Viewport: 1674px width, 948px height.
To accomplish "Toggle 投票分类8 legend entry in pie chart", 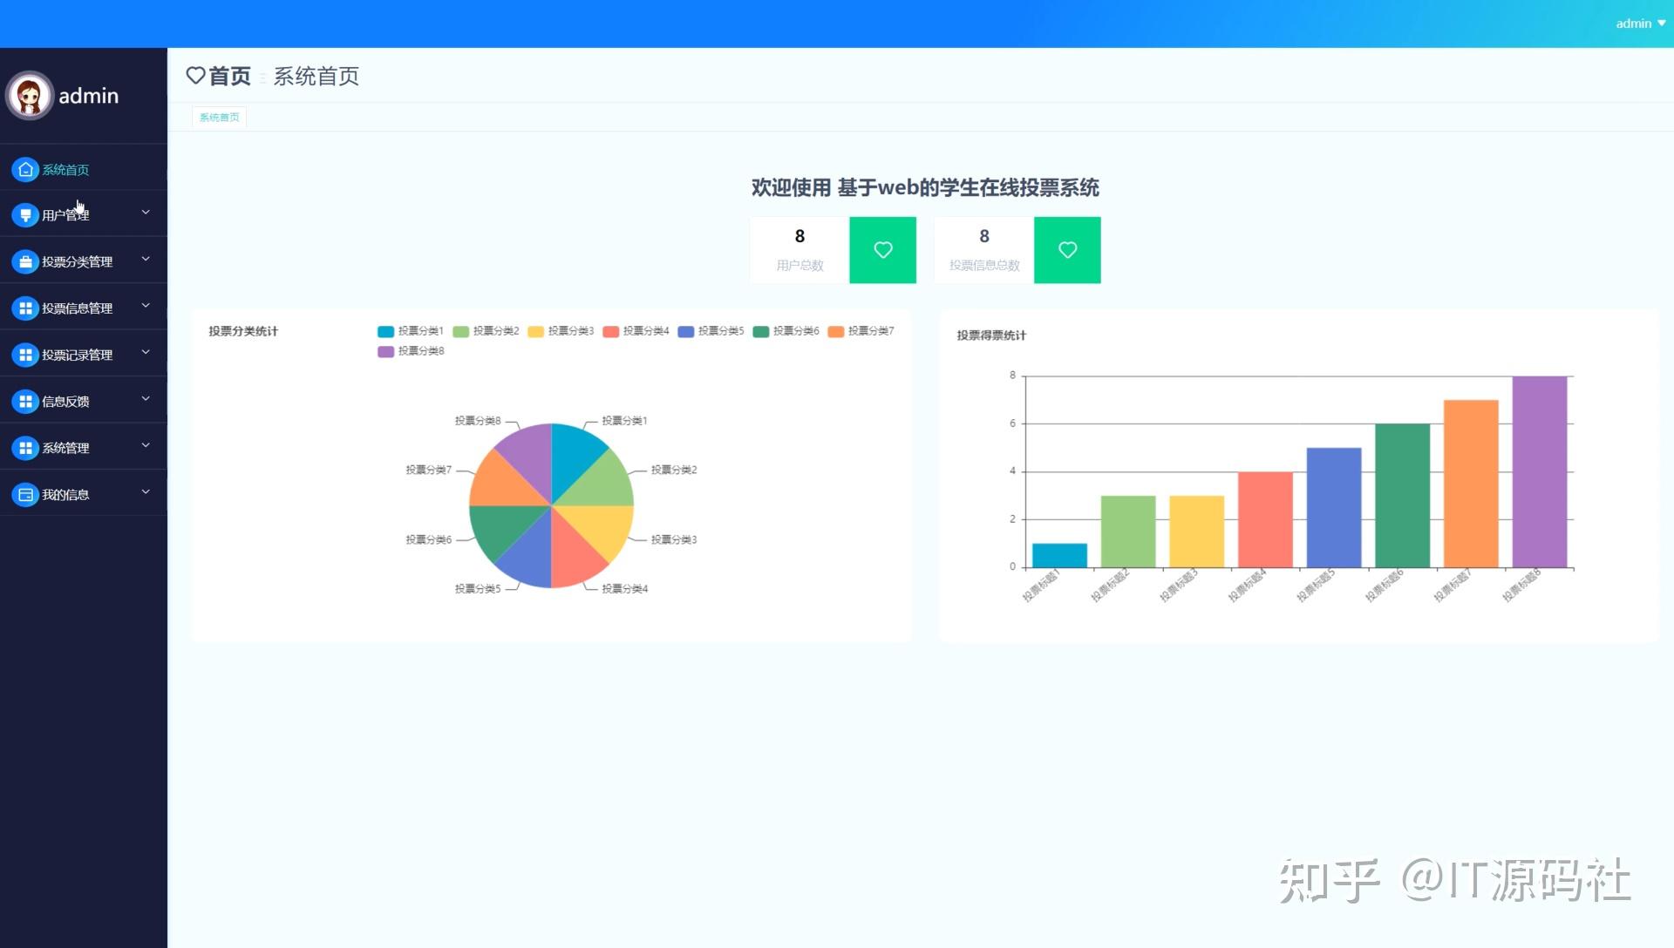I will coord(411,351).
